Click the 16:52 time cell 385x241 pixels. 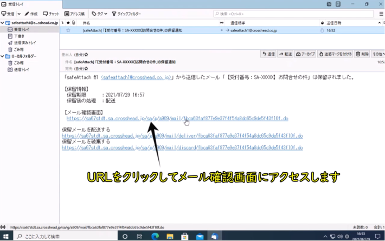331,30
